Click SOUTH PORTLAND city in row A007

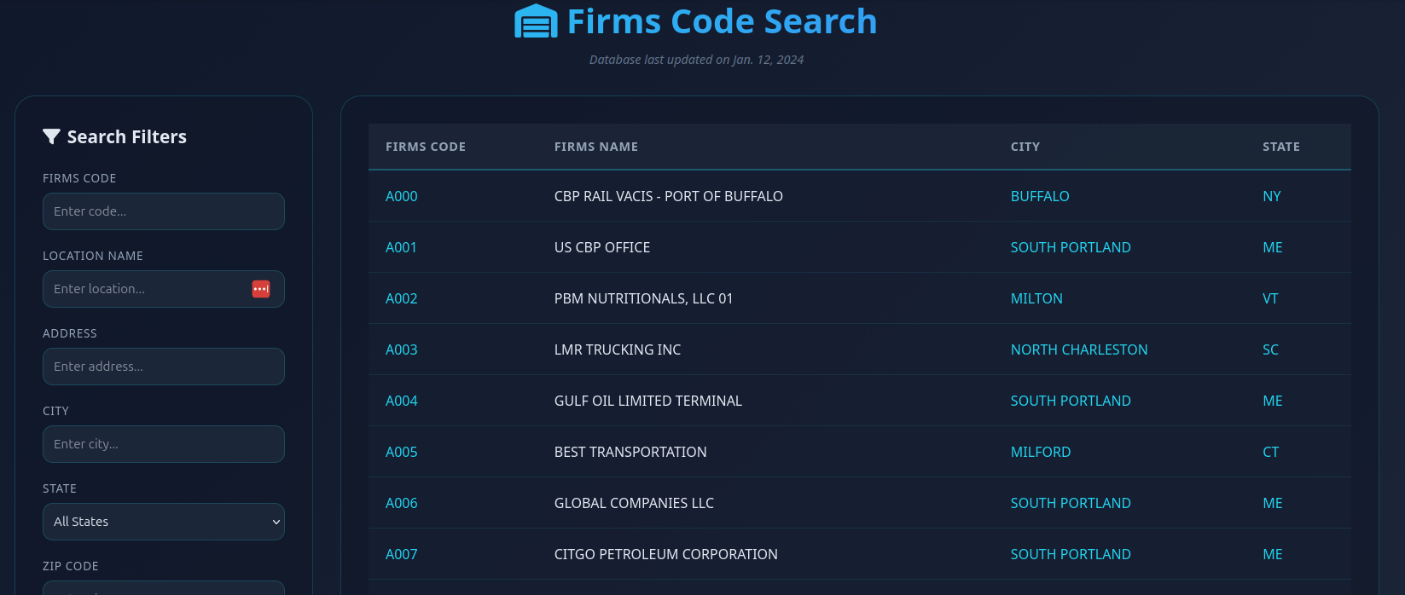[x=1071, y=554]
